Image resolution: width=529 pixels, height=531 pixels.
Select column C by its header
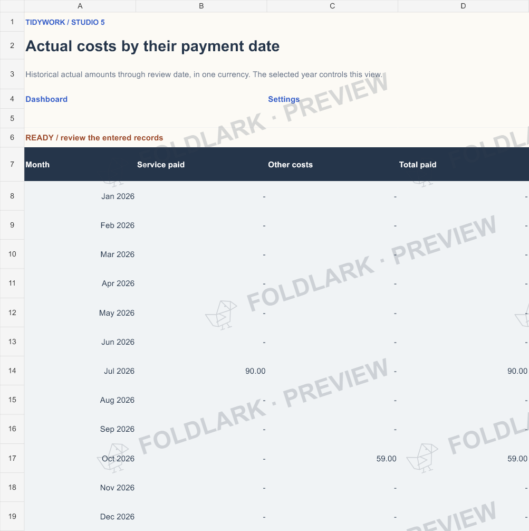coord(332,6)
